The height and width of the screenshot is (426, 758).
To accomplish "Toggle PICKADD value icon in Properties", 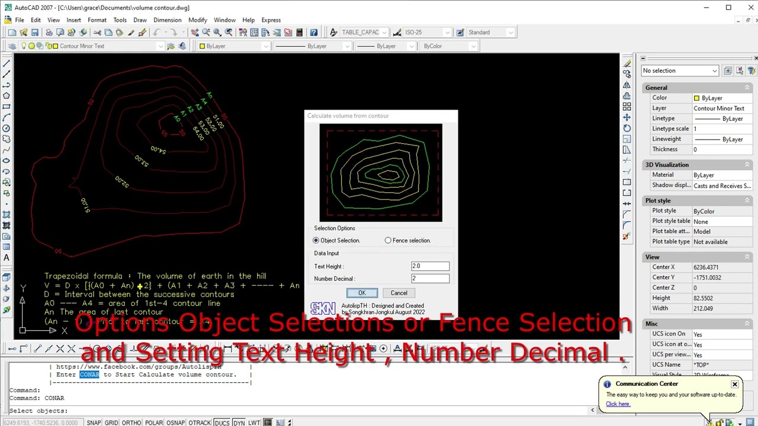I will click(728, 70).
